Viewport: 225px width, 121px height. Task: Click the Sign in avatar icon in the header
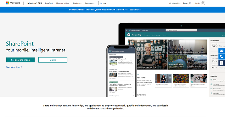pos(203,3)
